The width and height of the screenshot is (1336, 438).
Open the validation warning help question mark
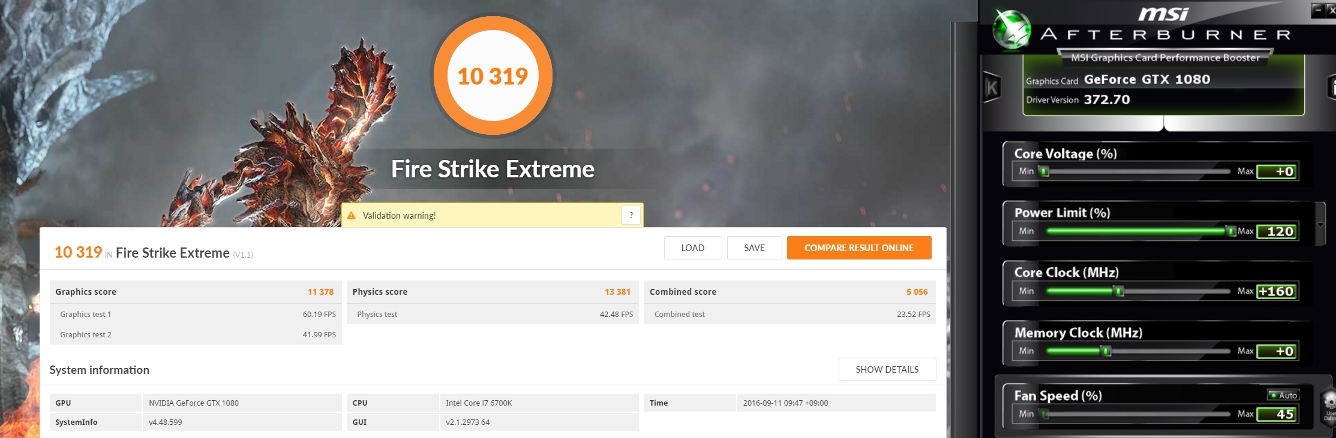tap(631, 215)
